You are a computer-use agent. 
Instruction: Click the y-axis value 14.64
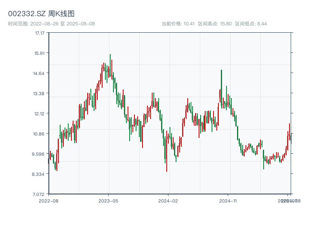pyautogui.click(x=39, y=73)
